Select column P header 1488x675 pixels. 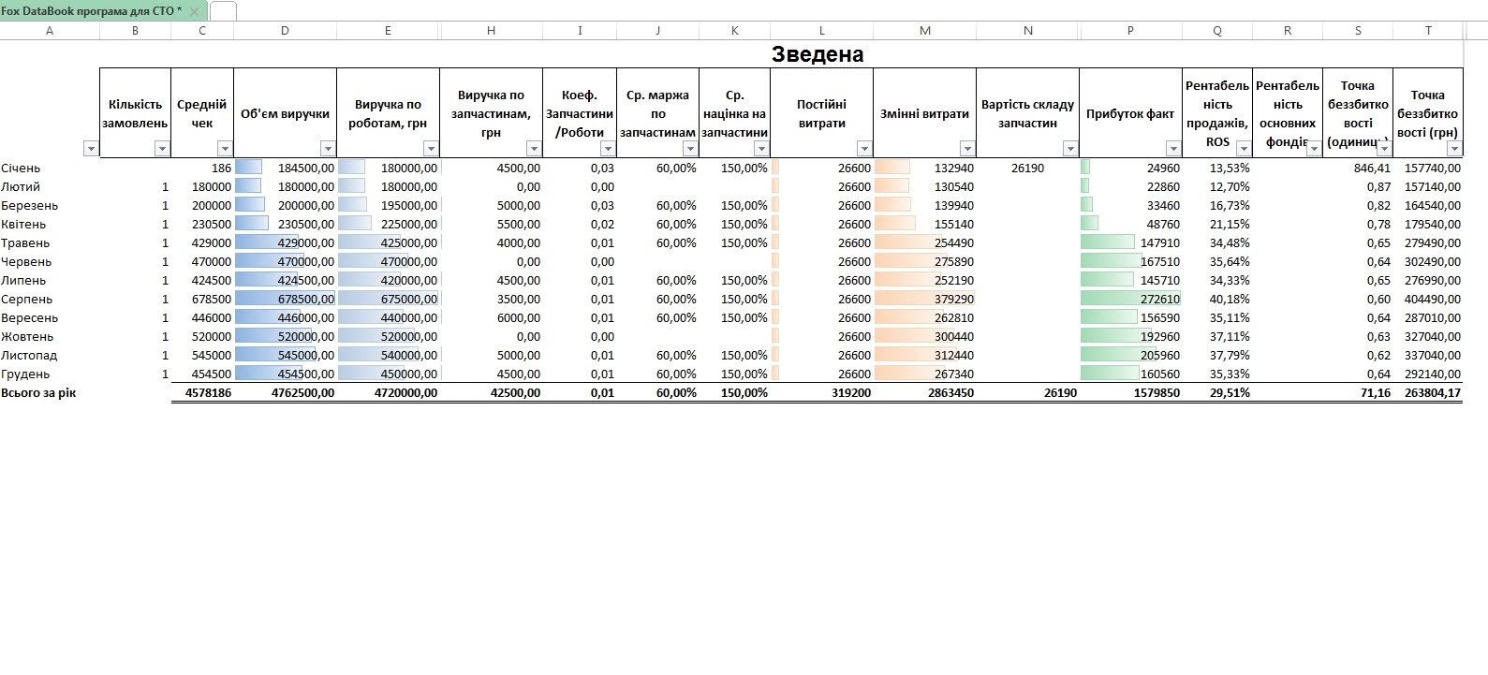tap(1130, 31)
